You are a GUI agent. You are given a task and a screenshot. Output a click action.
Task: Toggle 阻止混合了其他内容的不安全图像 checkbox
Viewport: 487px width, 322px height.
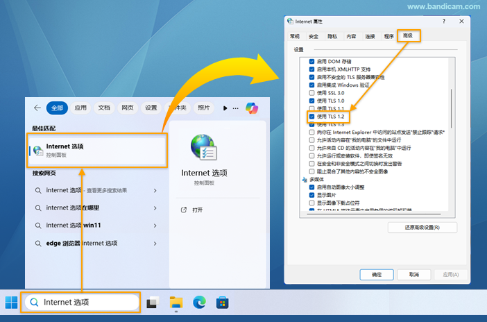pos(311,171)
